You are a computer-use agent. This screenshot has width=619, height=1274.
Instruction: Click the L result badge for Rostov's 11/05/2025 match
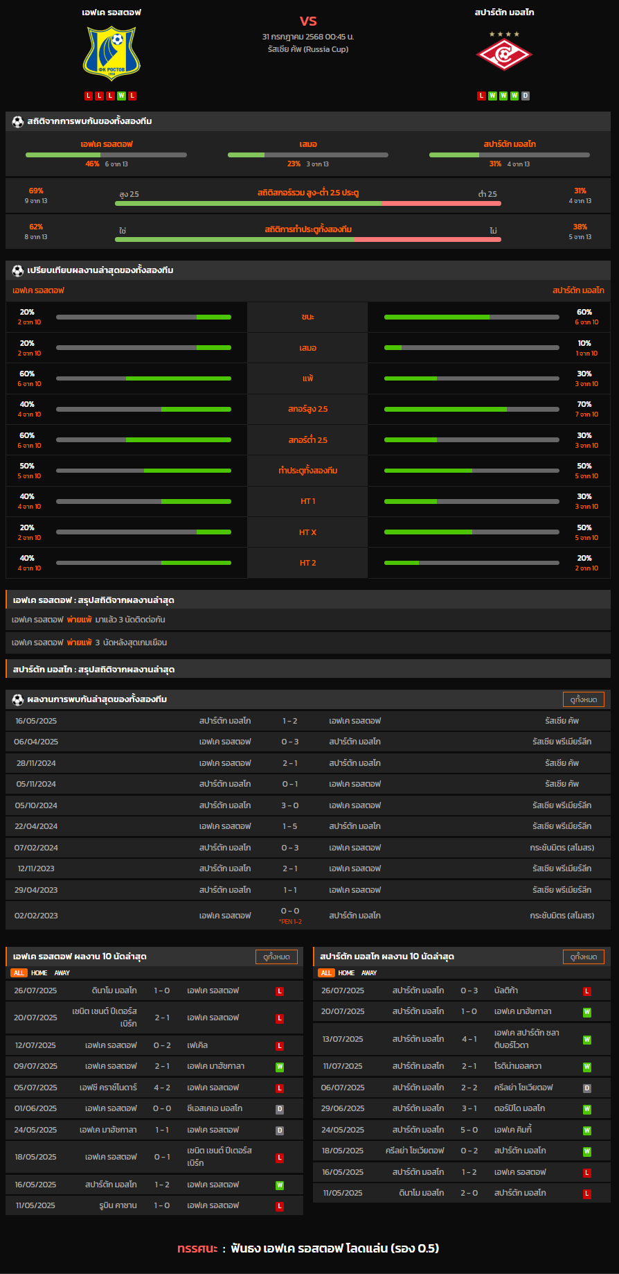[x=280, y=1206]
